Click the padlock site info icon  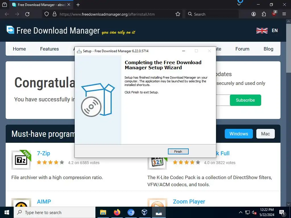[54, 14]
